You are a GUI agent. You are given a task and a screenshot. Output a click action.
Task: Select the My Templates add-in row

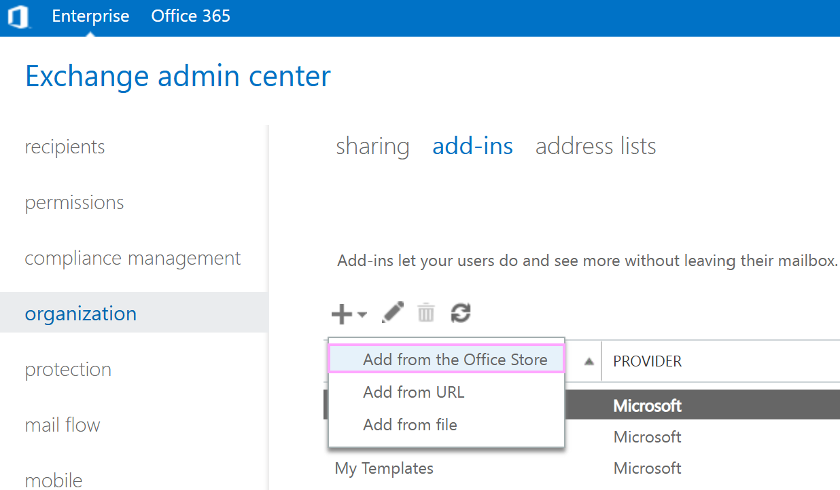point(383,468)
